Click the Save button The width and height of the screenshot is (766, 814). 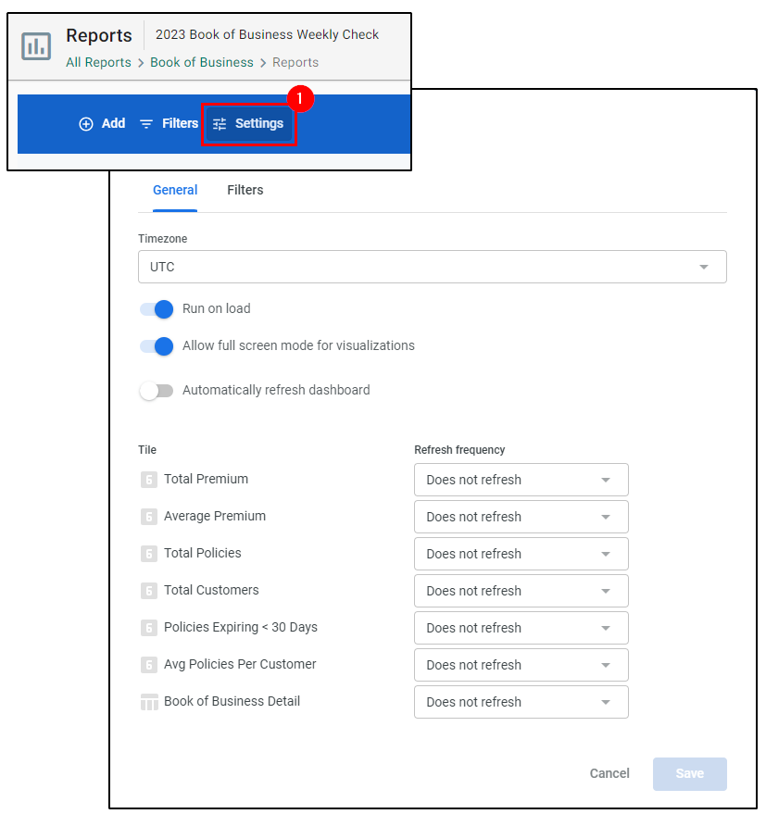pos(690,773)
